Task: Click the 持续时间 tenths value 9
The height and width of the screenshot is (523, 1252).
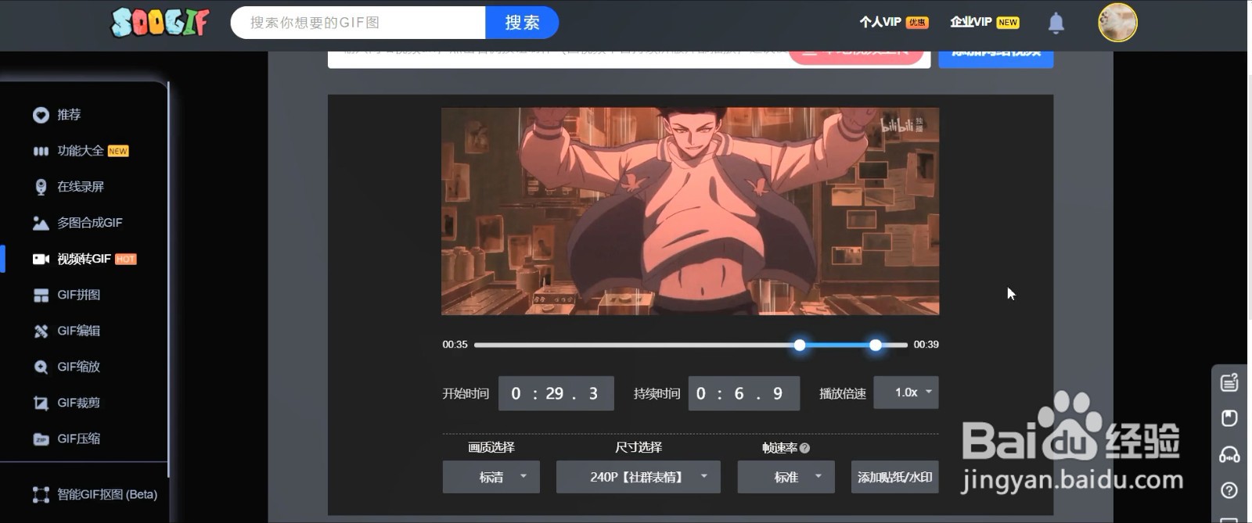Action: coord(778,393)
